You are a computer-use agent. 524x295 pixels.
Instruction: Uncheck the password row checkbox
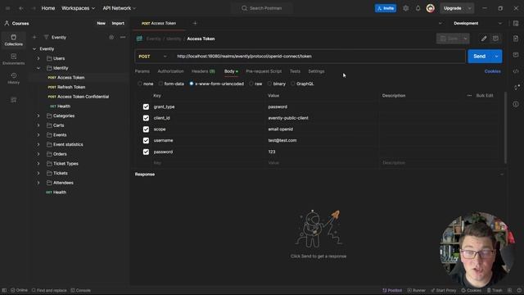[x=146, y=152]
